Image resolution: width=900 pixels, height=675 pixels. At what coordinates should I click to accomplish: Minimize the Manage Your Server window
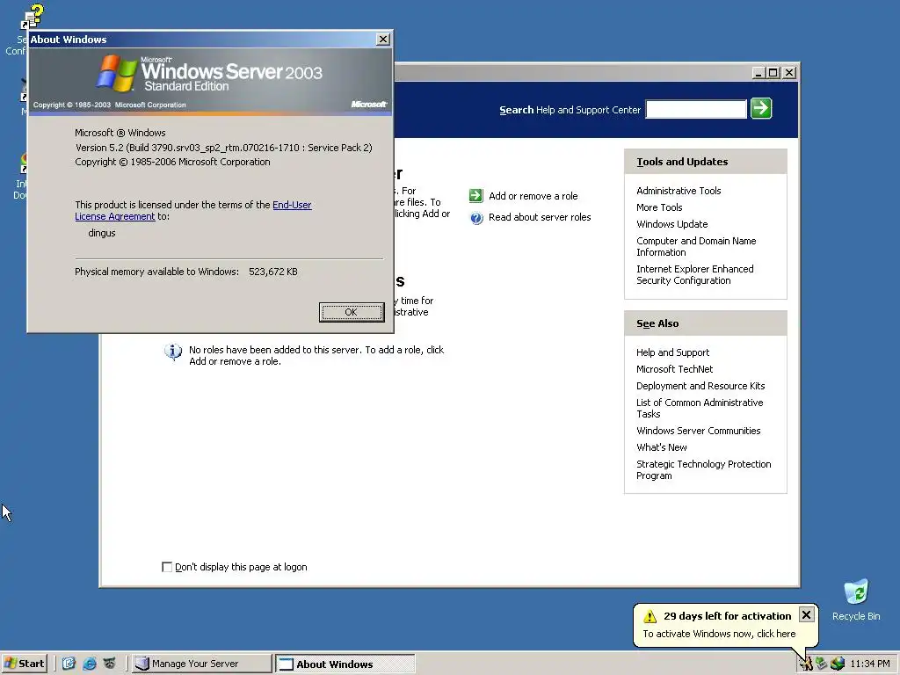(x=758, y=73)
